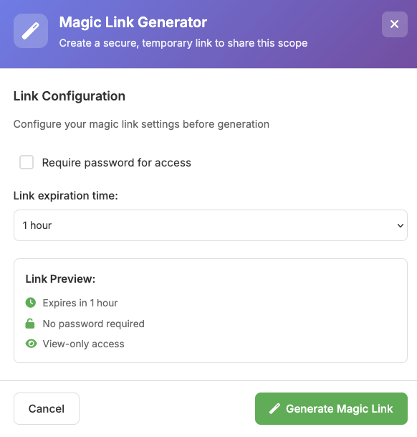Enable Require password for access checkbox

[x=27, y=162]
